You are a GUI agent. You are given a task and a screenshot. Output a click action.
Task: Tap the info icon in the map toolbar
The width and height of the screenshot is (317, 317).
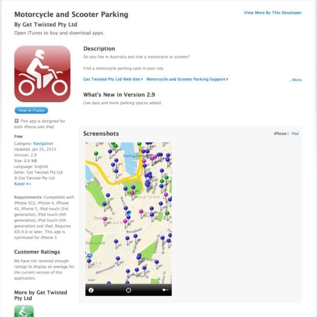click(x=91, y=290)
